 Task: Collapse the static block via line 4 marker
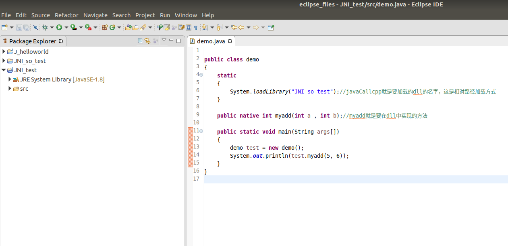coord(201,75)
